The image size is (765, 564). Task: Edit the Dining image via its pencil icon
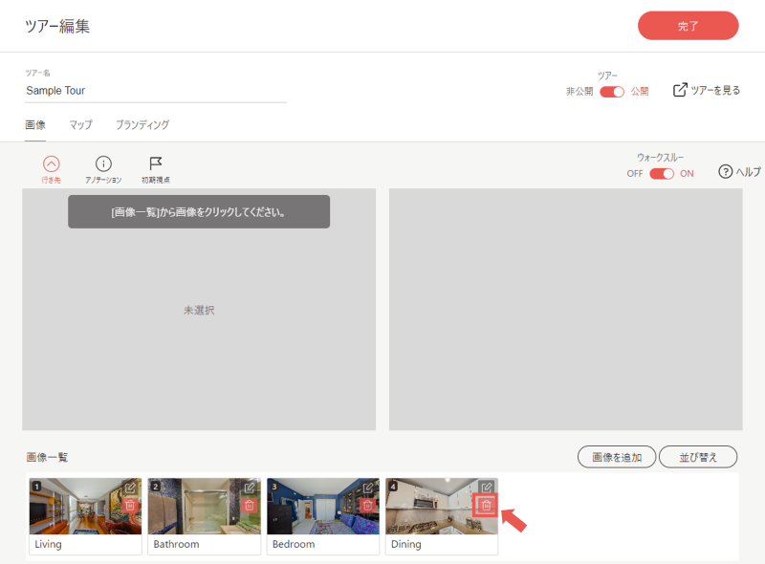(x=486, y=485)
